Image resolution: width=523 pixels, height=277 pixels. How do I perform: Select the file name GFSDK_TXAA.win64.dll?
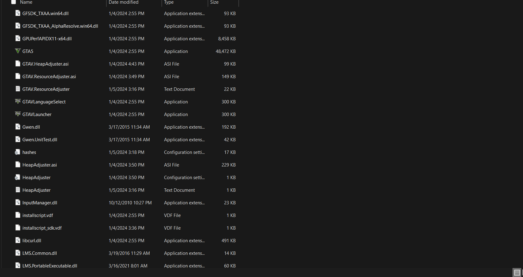point(46,14)
